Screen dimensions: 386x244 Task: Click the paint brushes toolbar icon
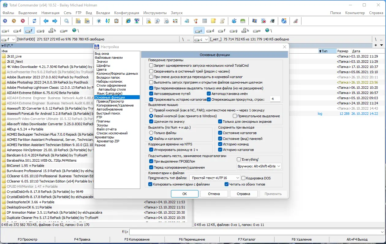pyautogui.click(x=196, y=21)
